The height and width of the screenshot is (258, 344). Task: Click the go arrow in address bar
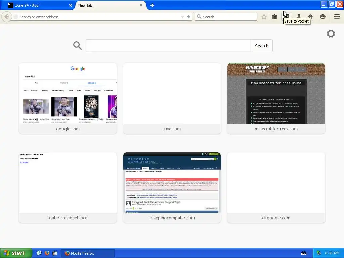point(188,17)
